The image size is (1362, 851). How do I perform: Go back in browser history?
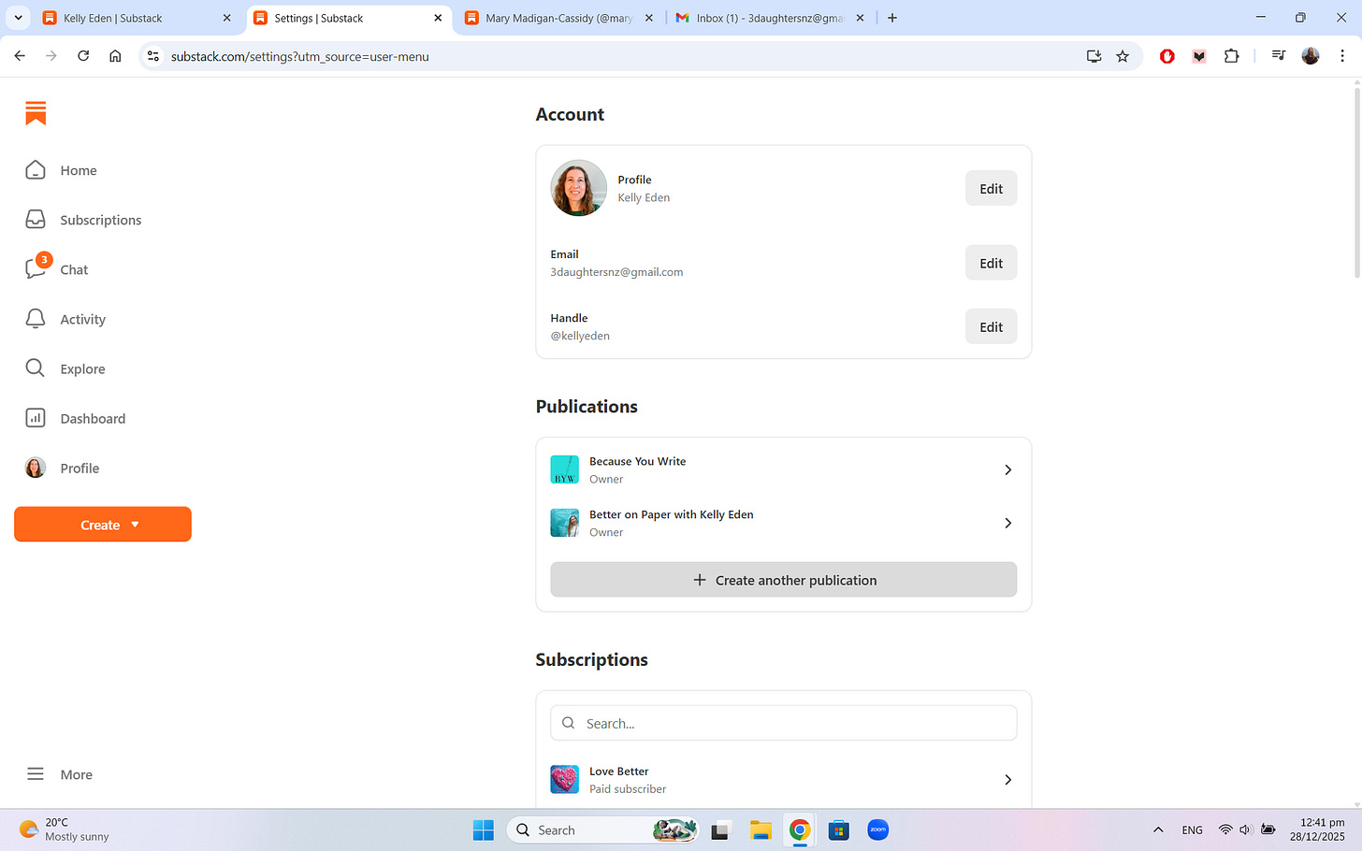click(20, 56)
